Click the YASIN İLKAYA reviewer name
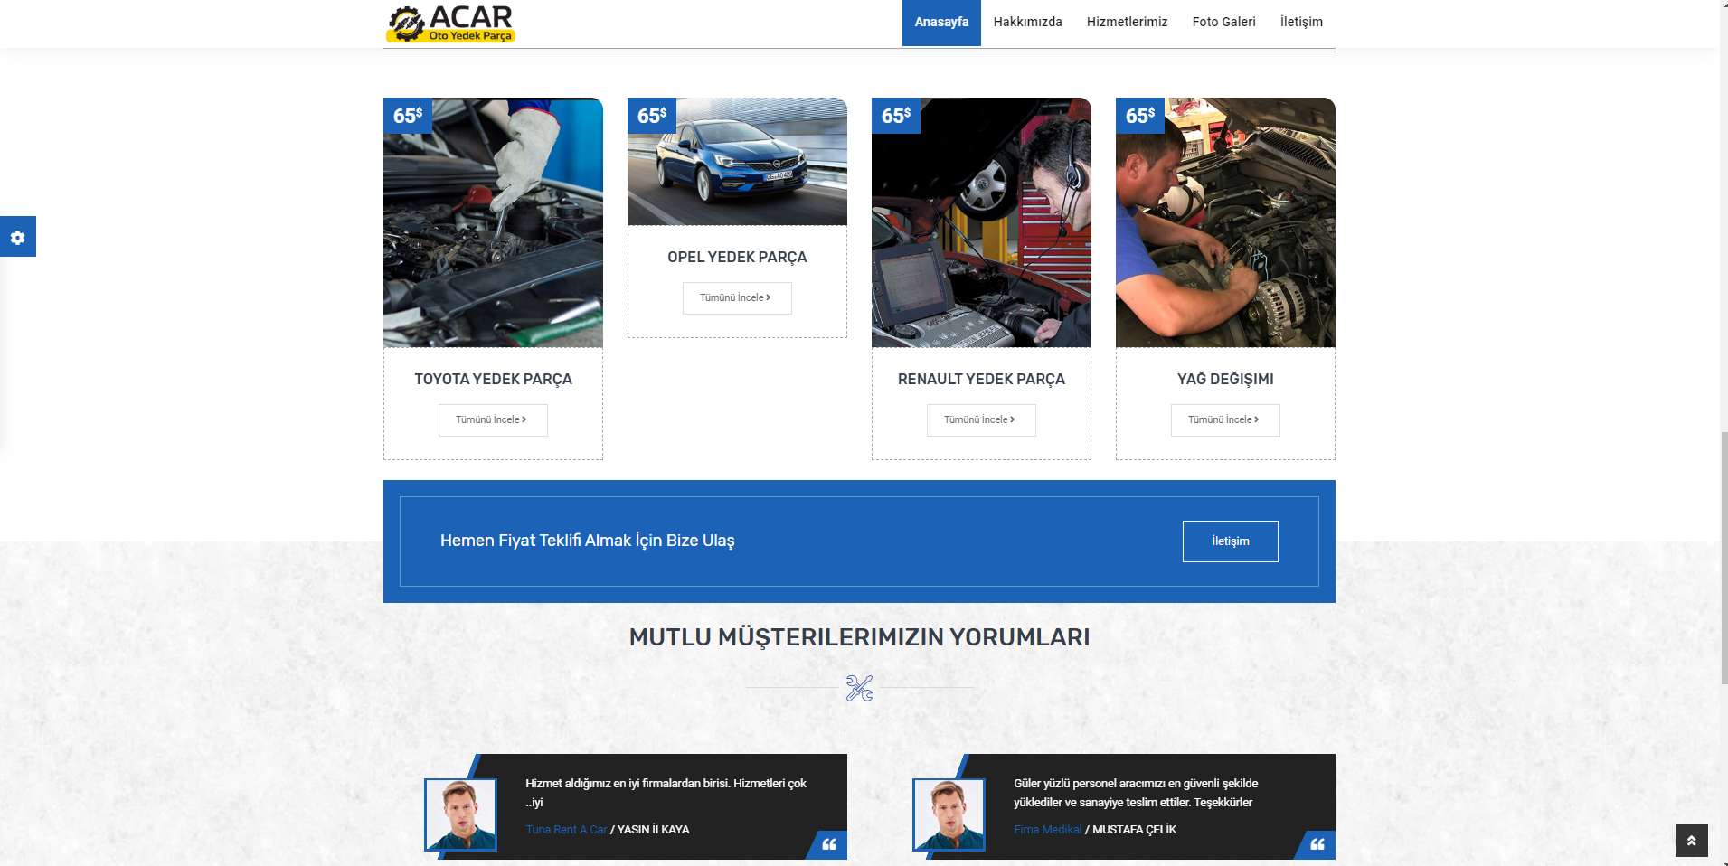The image size is (1728, 866). click(653, 830)
